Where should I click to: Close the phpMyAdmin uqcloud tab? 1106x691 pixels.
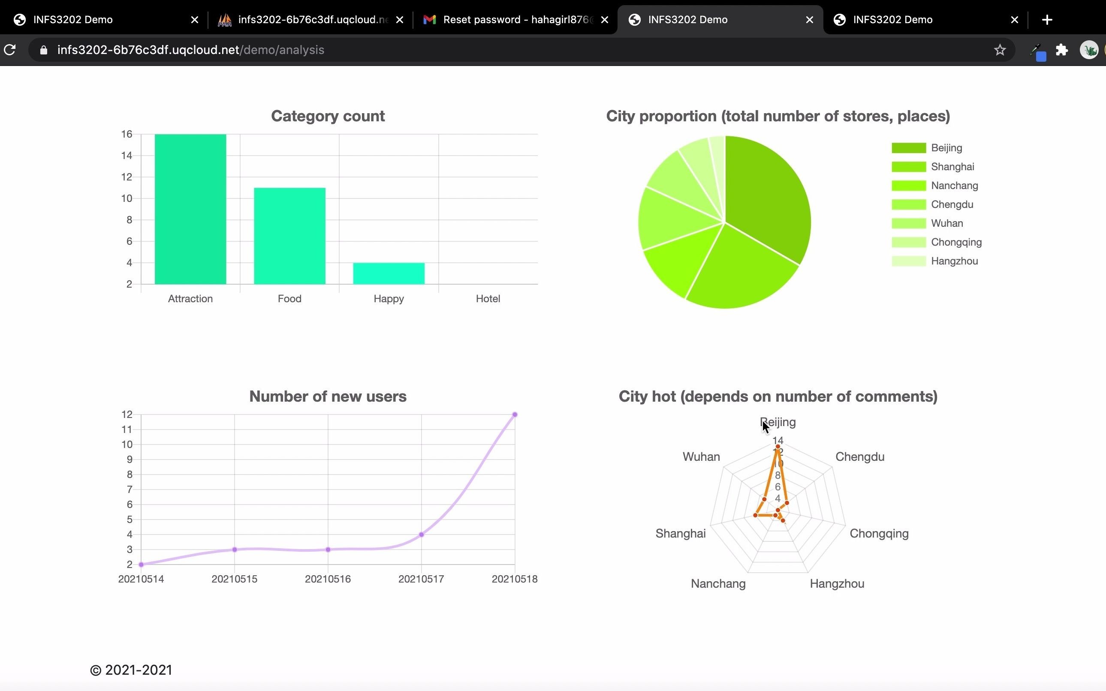[x=399, y=20]
